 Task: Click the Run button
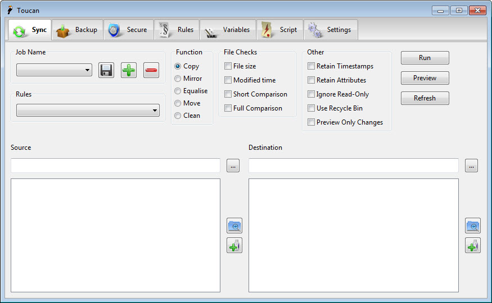[425, 58]
